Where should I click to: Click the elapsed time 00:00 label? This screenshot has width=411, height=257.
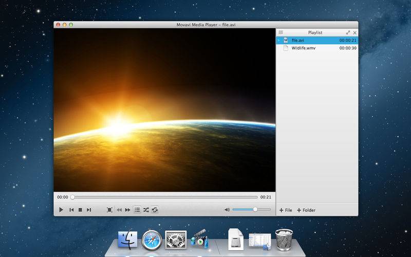pyautogui.click(x=63, y=197)
